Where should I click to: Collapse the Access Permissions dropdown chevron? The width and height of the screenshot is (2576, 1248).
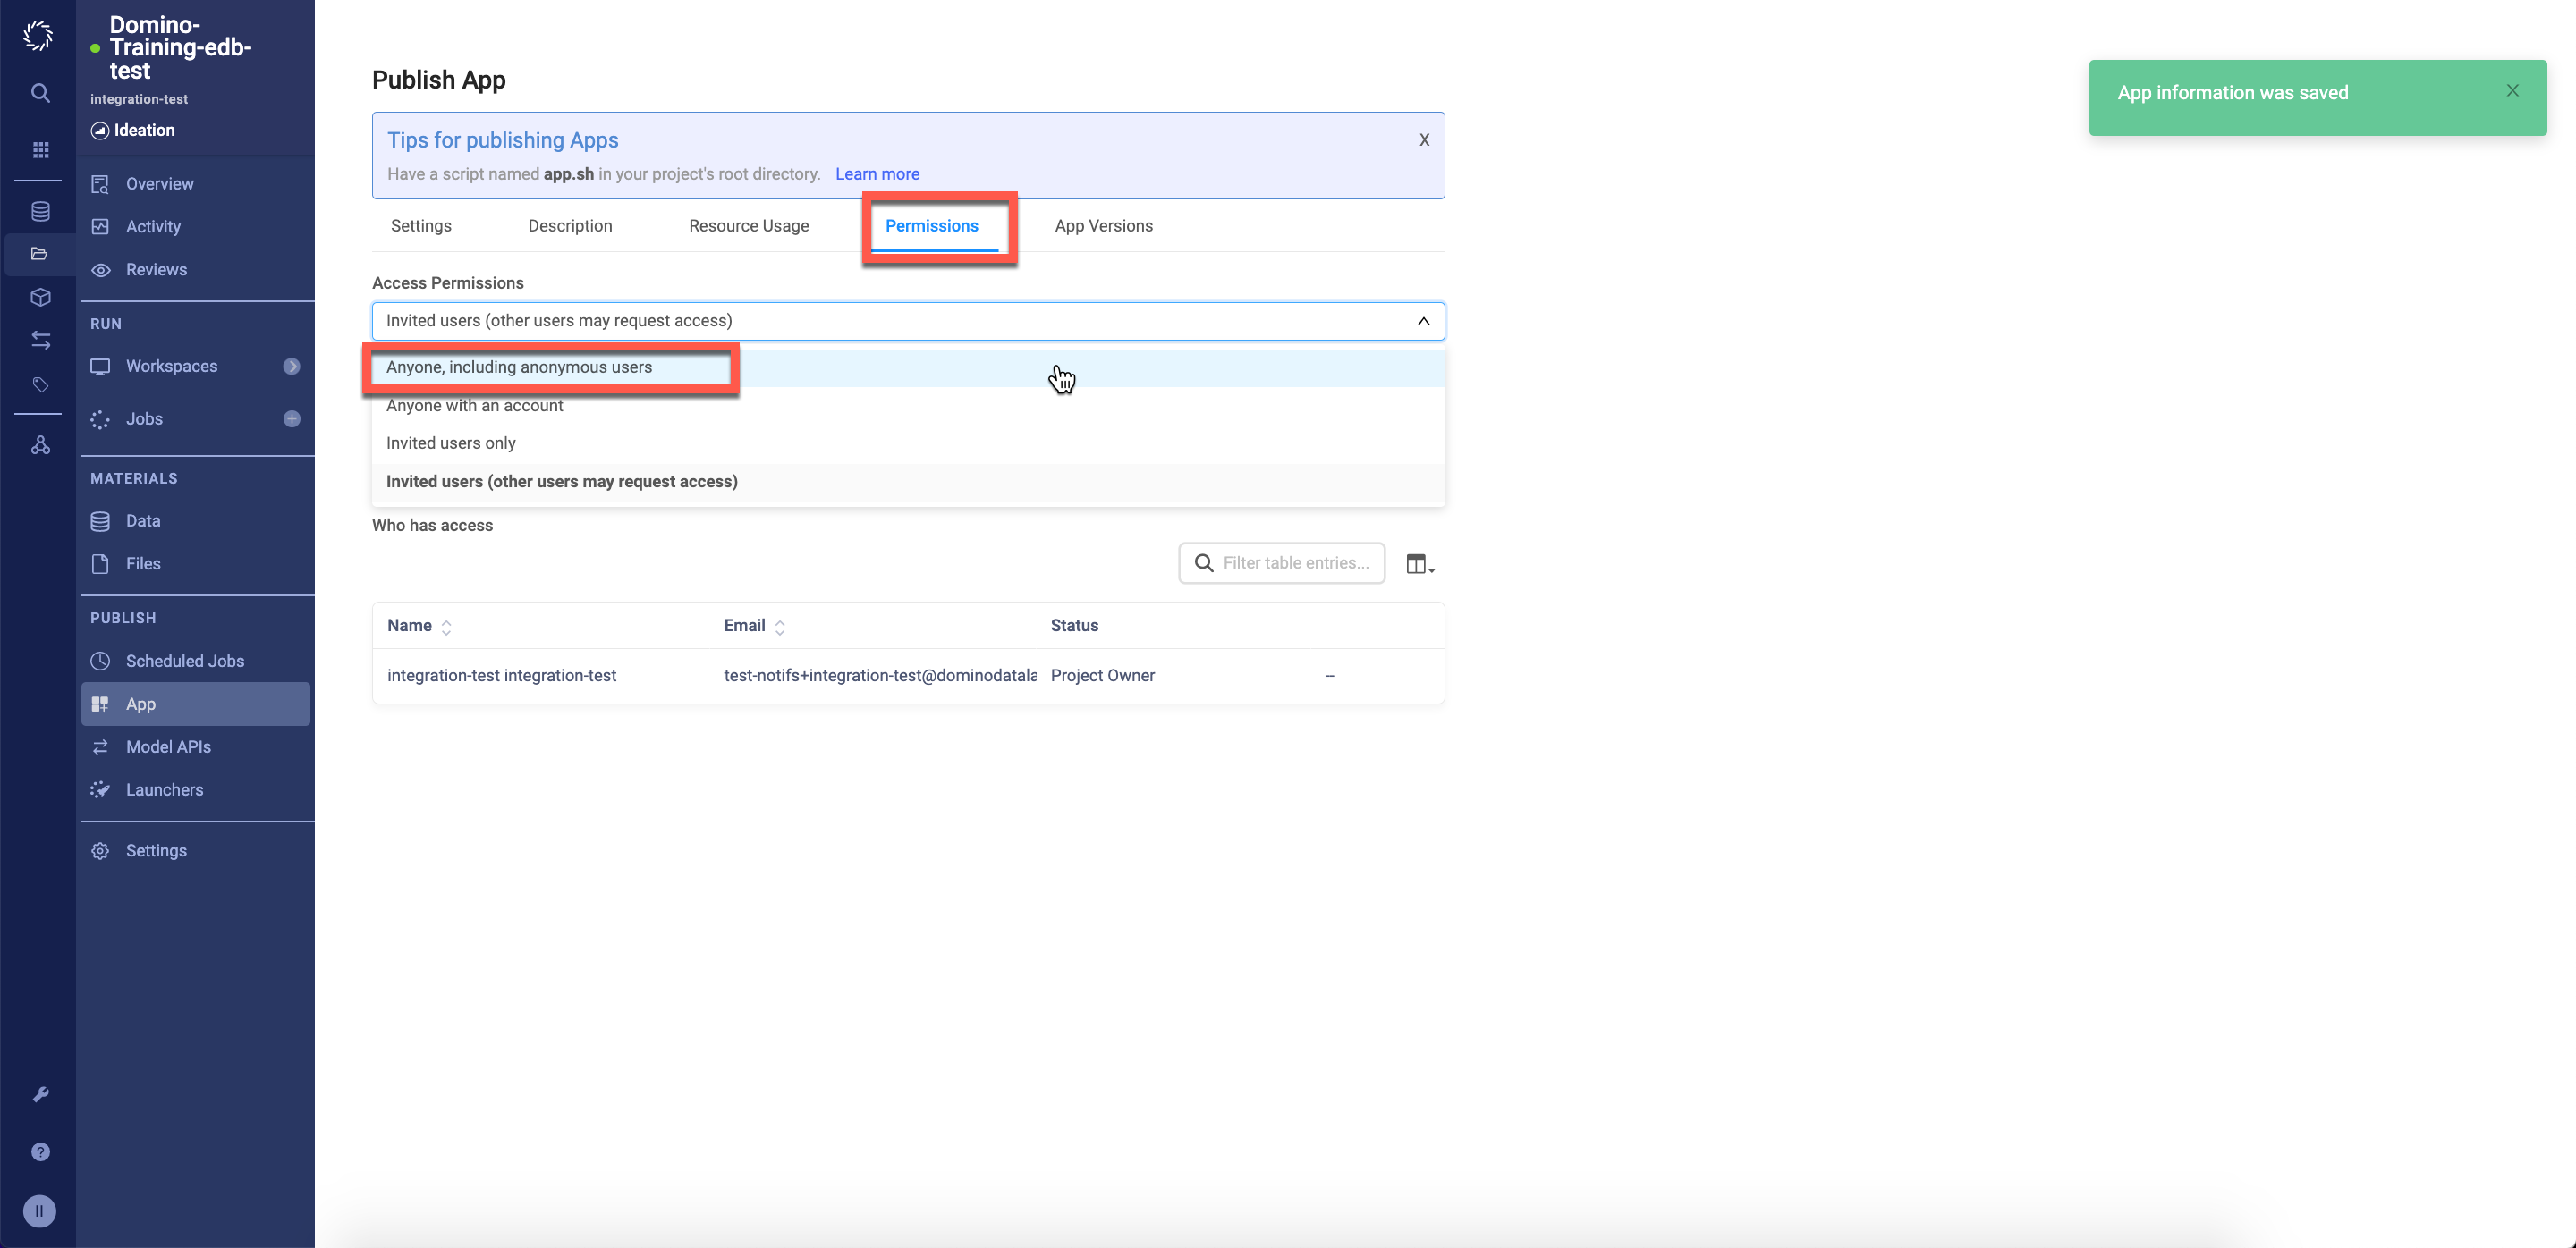1423,321
